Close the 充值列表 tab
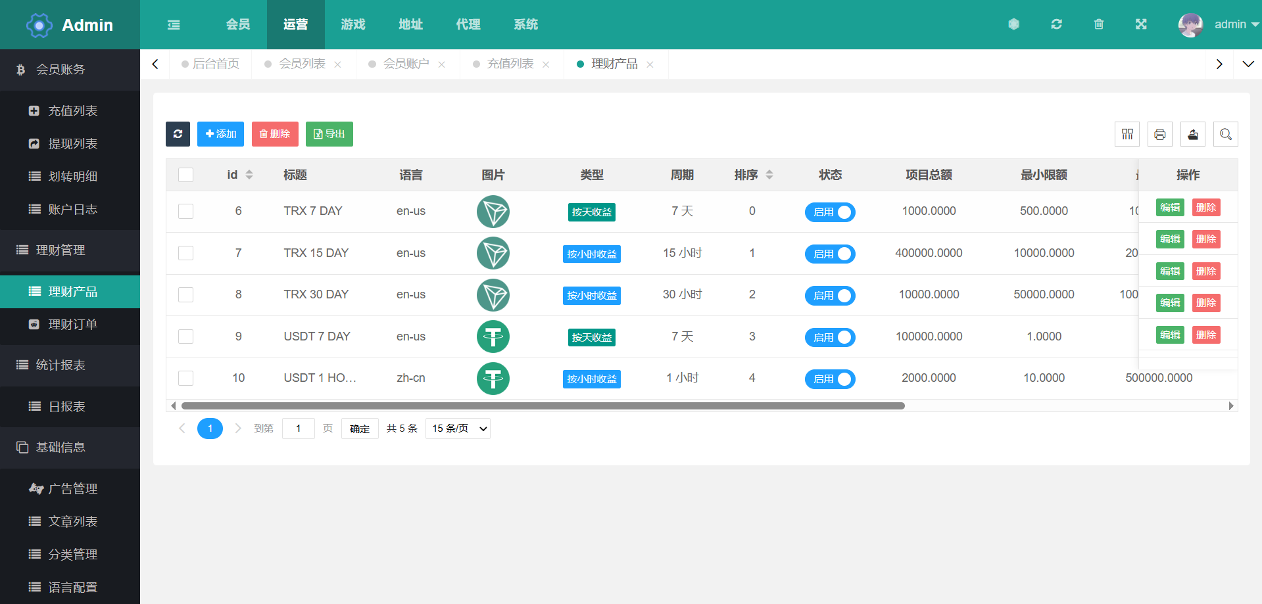This screenshot has width=1262, height=604. point(546,64)
